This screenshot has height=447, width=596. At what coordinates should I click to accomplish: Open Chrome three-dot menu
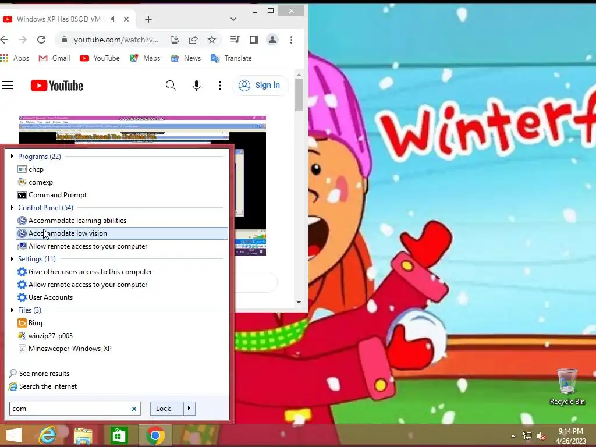tap(291, 40)
